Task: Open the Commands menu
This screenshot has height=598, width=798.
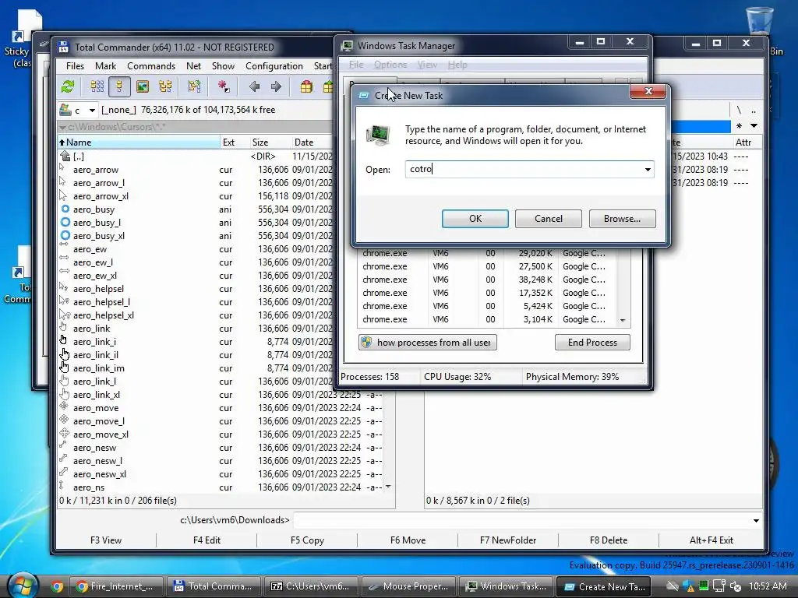Action: (x=151, y=66)
